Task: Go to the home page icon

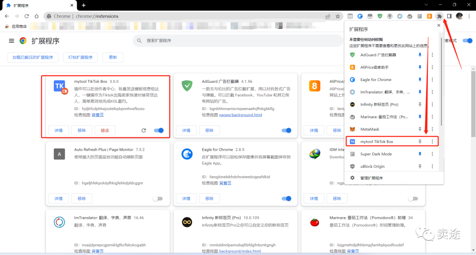Action: coord(37,16)
